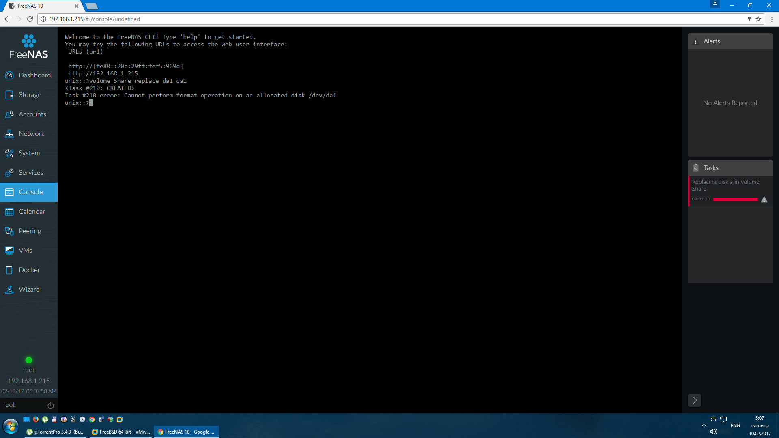Click the '<Task #210: CREATED>' console line
This screenshot has width=779, height=438.
point(99,88)
